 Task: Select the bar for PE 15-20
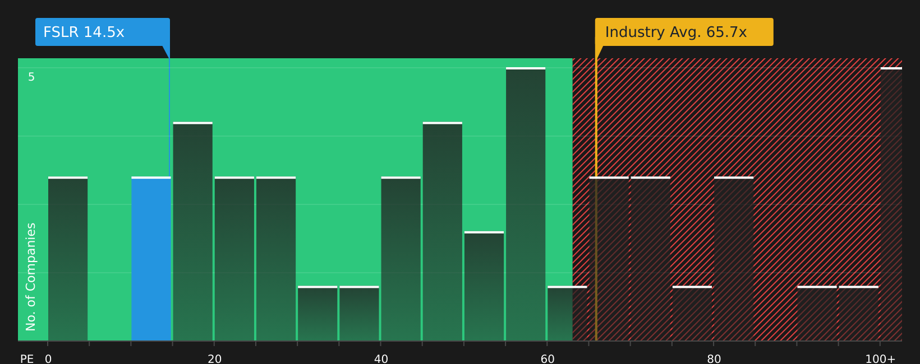pos(193,231)
